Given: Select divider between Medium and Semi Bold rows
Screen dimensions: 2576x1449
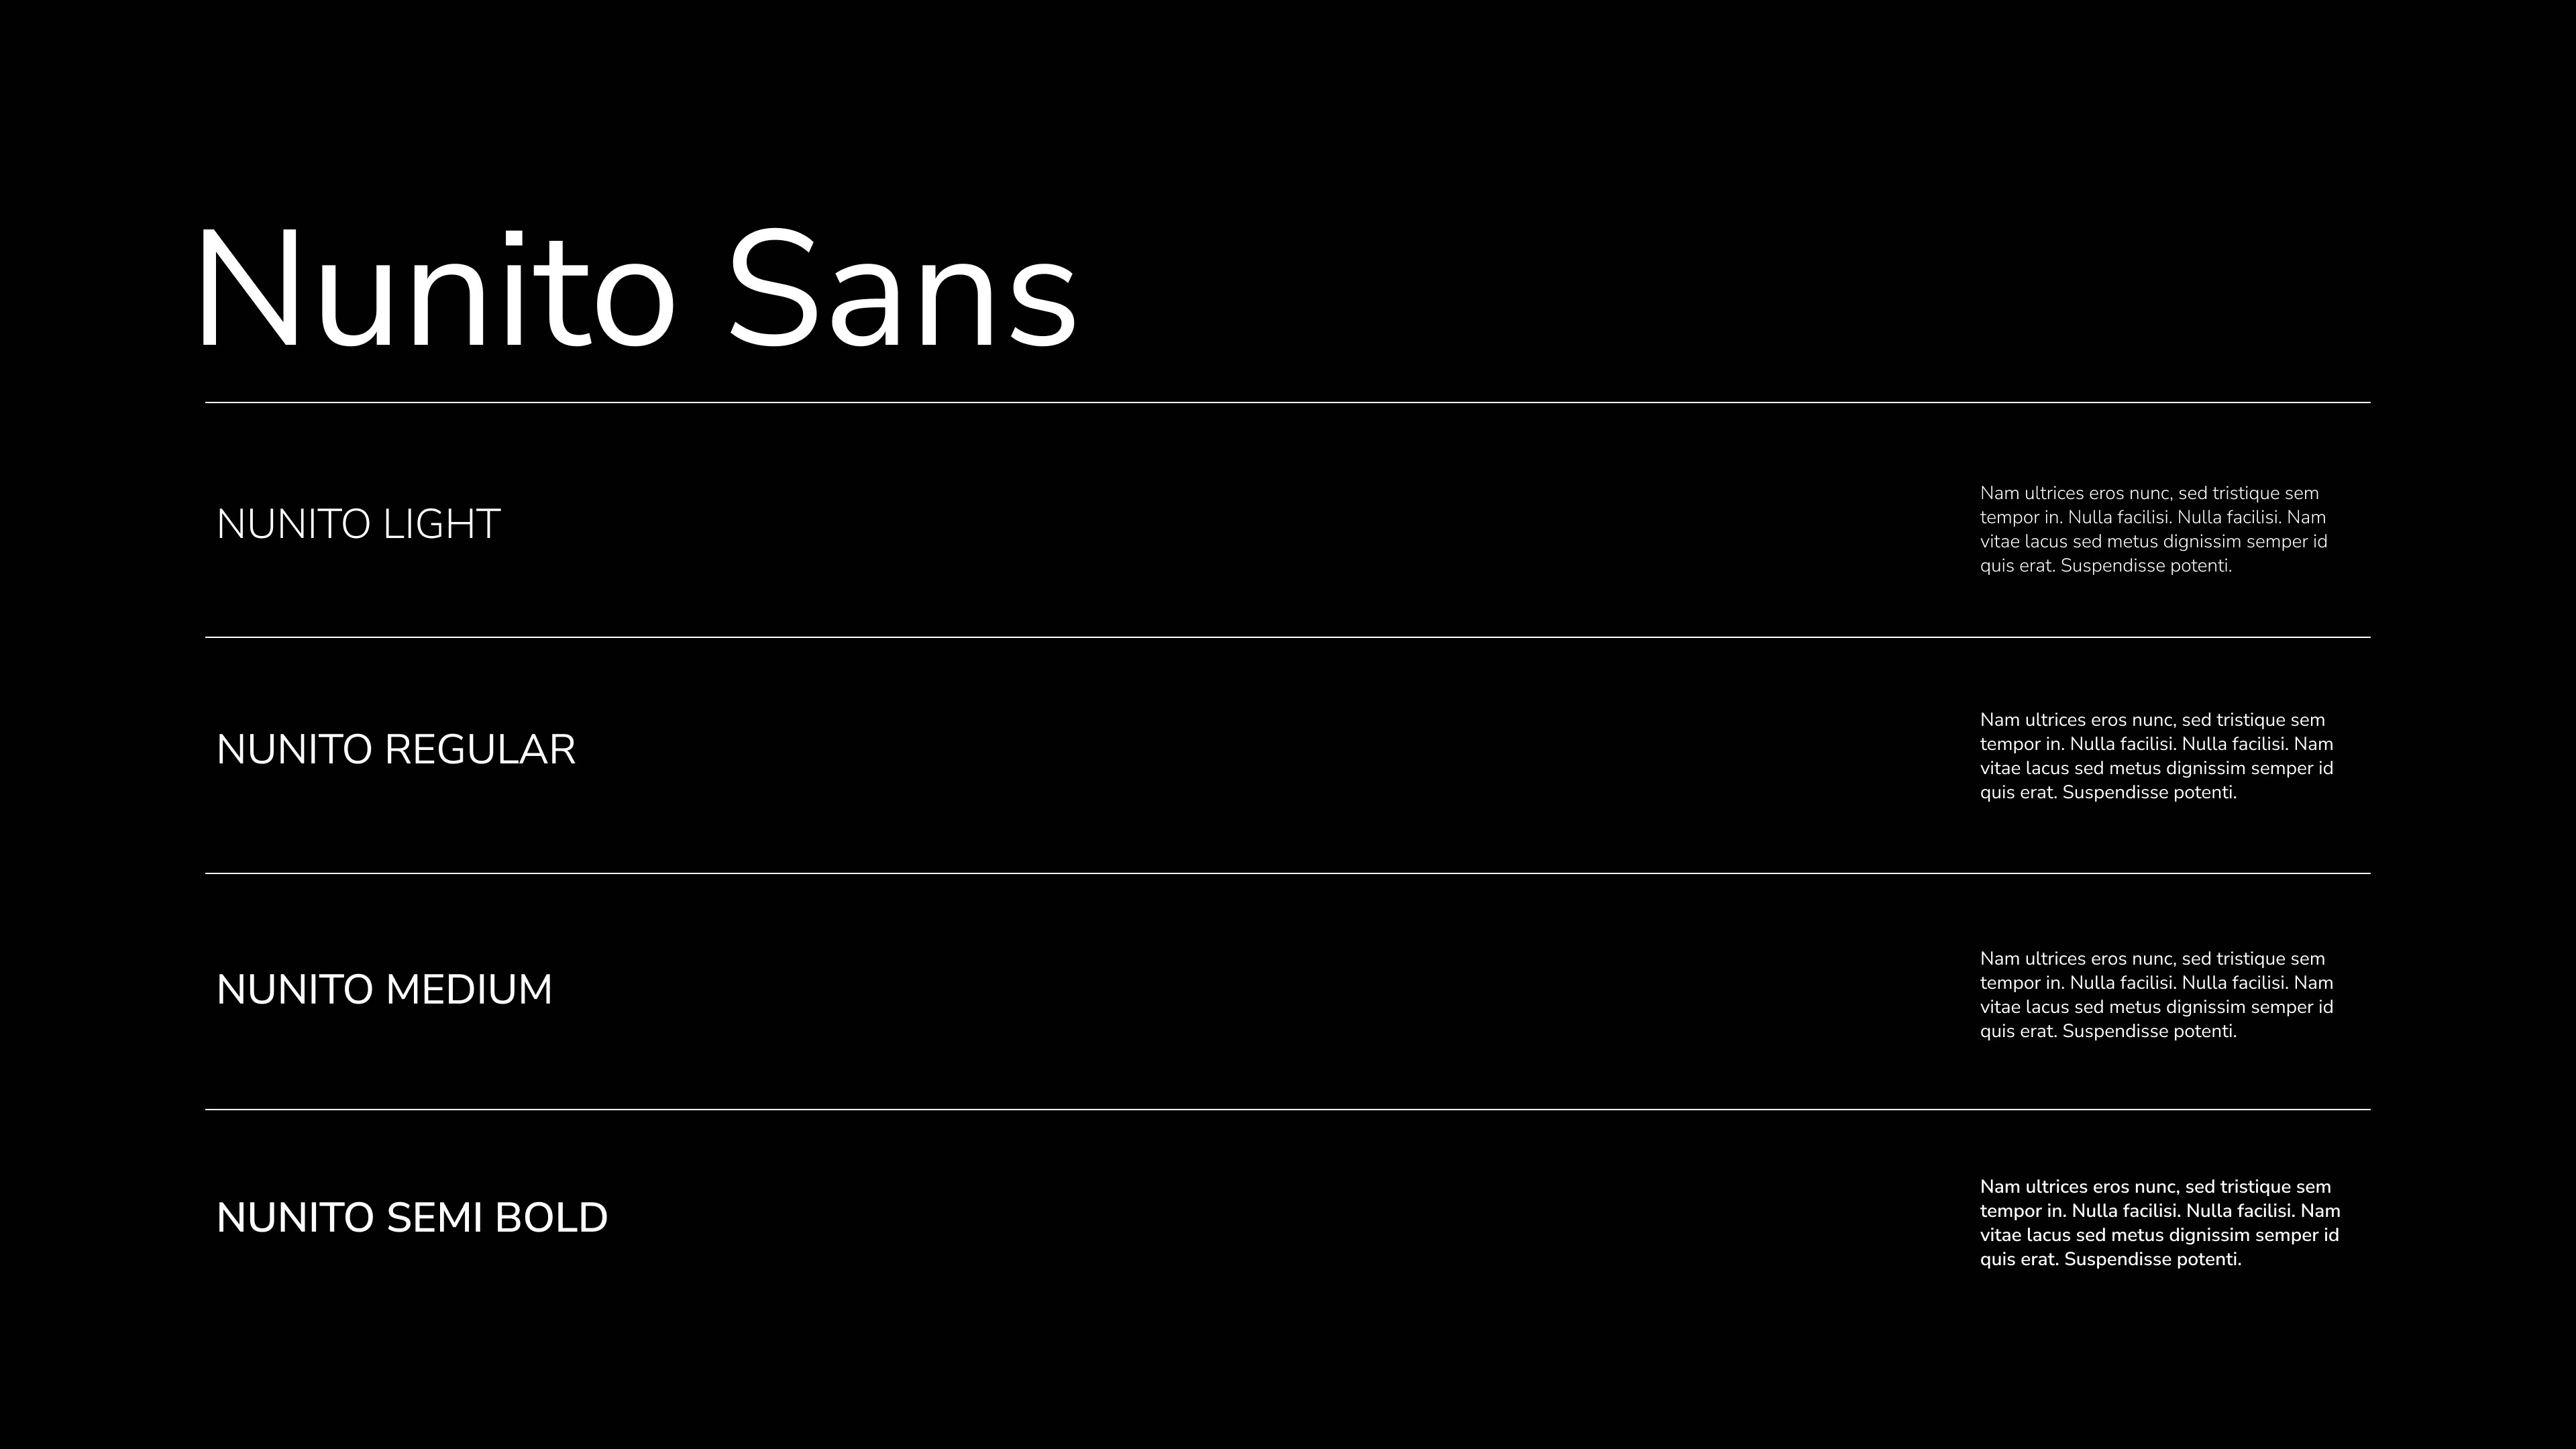Looking at the screenshot, I should pos(1288,1109).
